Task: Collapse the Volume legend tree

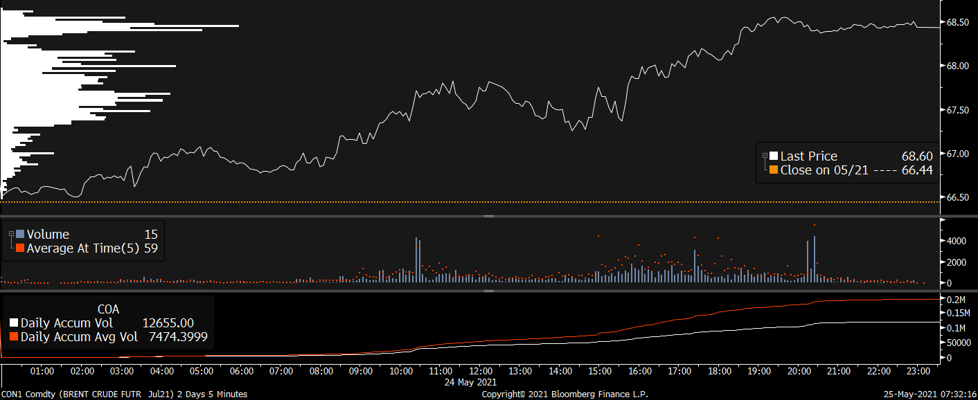Action: click(x=11, y=235)
